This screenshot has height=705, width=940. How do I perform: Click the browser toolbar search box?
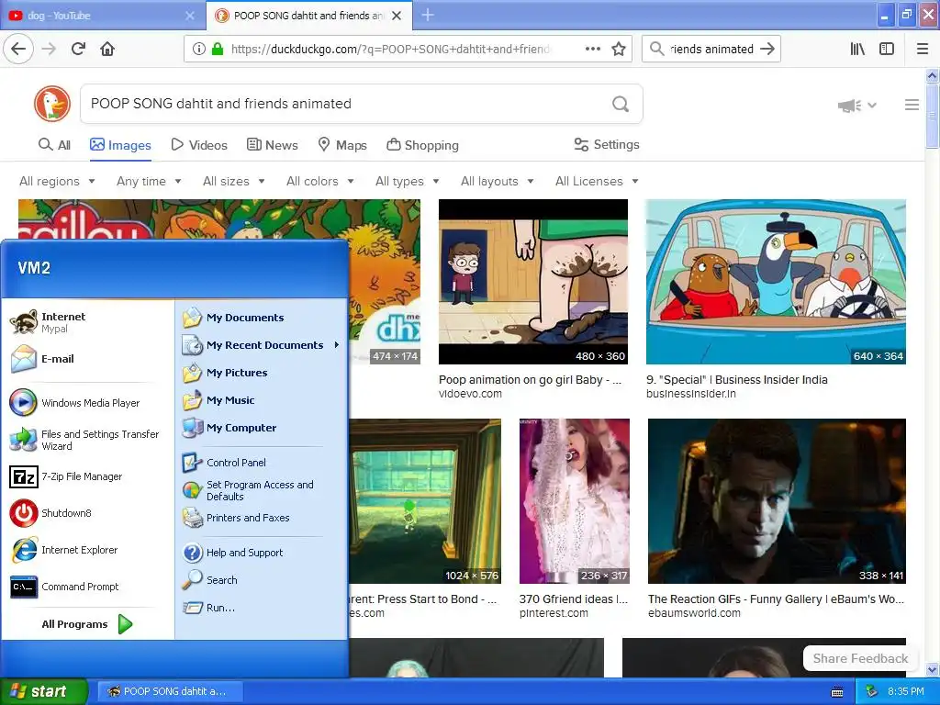tap(711, 50)
